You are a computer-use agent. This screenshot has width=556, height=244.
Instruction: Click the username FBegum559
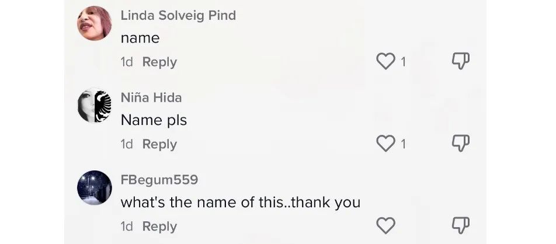[159, 180]
